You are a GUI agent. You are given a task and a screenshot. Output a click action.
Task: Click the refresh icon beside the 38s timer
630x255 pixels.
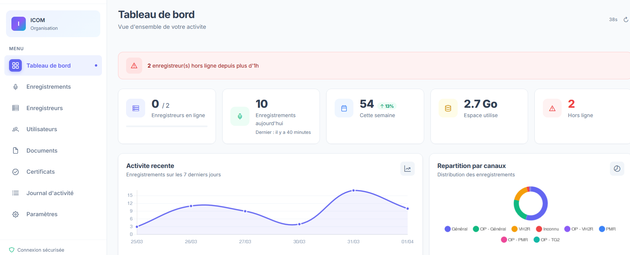pos(626,20)
